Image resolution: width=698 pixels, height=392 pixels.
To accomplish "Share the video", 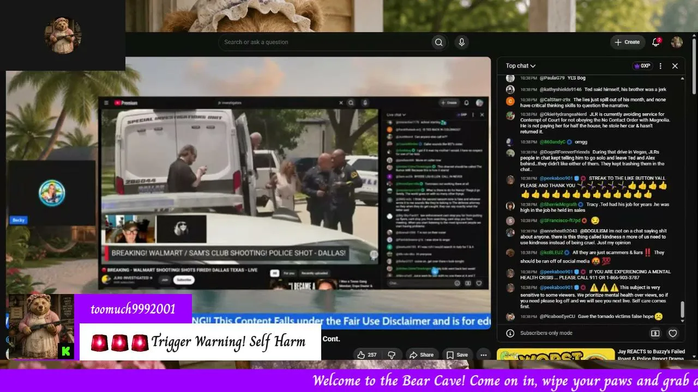I will [x=421, y=355].
